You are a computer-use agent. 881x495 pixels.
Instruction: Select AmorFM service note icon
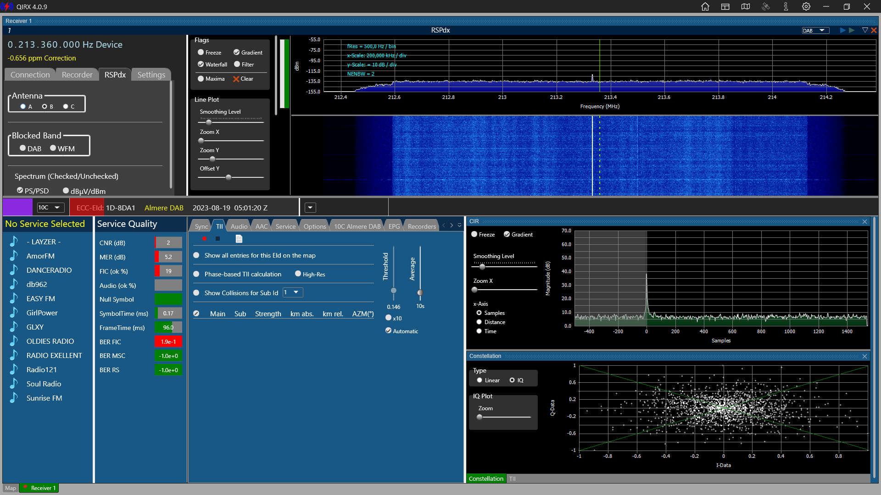[x=14, y=255]
